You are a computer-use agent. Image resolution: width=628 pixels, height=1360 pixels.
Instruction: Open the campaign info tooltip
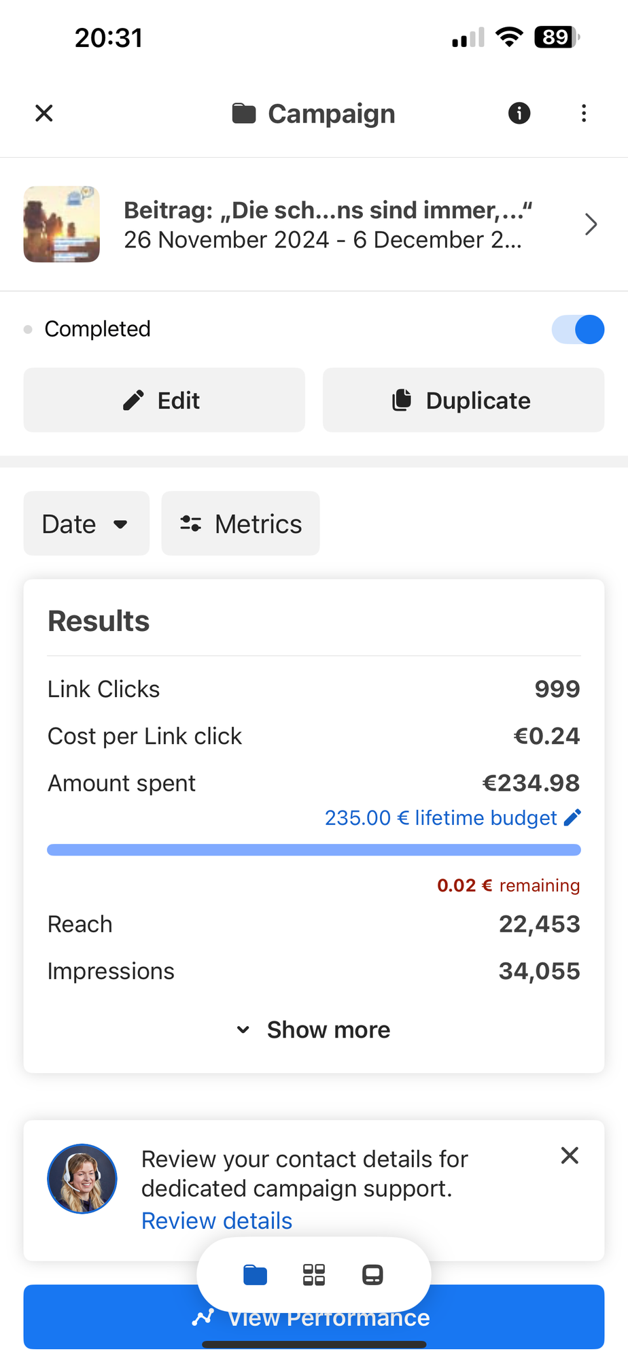[x=518, y=114]
